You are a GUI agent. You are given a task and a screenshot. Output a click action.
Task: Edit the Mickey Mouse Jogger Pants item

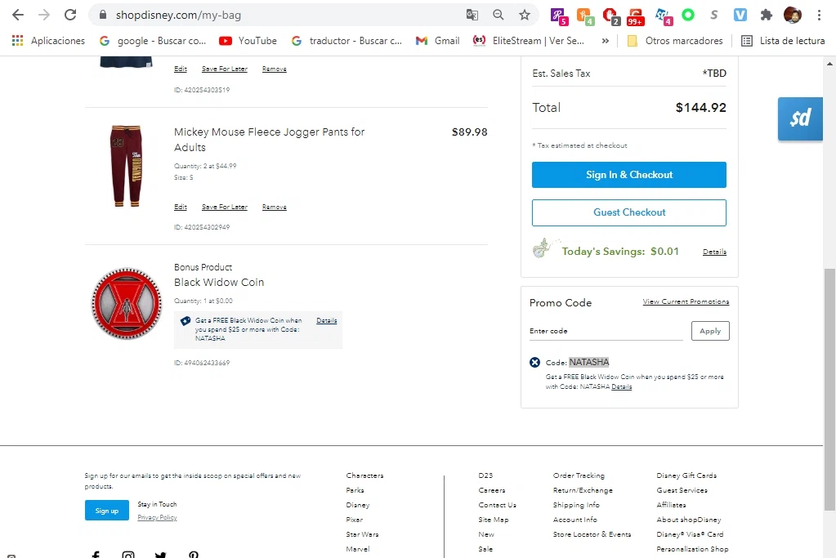coord(181,207)
